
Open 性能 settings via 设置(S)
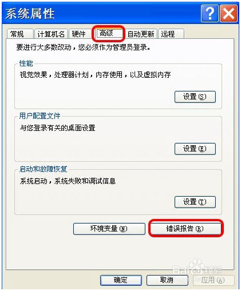coord(195,97)
